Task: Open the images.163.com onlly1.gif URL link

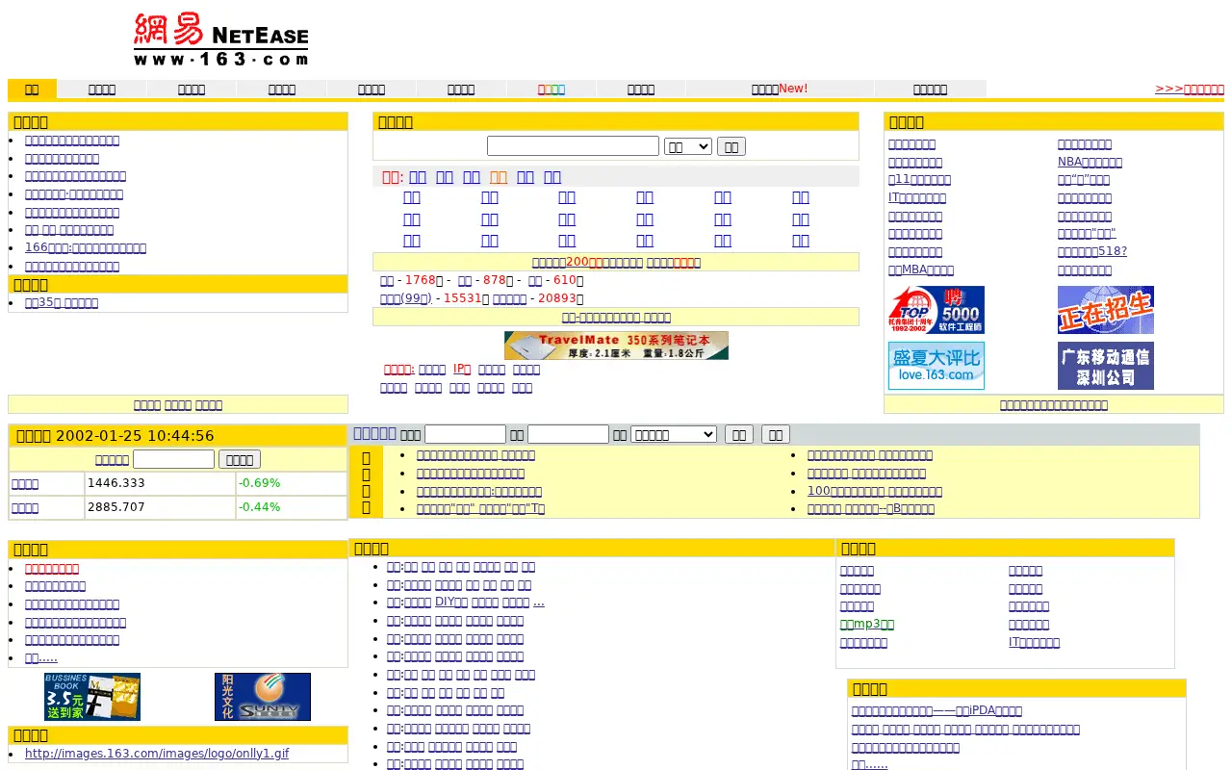Action: tap(157, 754)
